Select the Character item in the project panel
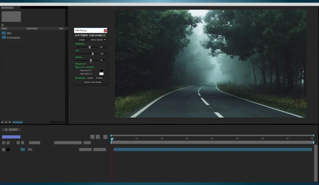Image resolution: width=319 pixels, height=185 pixels. (13, 37)
